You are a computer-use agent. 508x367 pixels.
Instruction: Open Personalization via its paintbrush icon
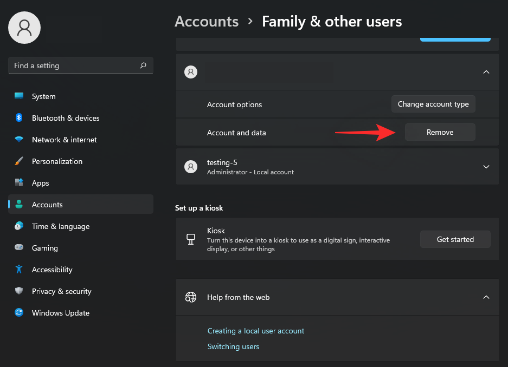(19, 161)
